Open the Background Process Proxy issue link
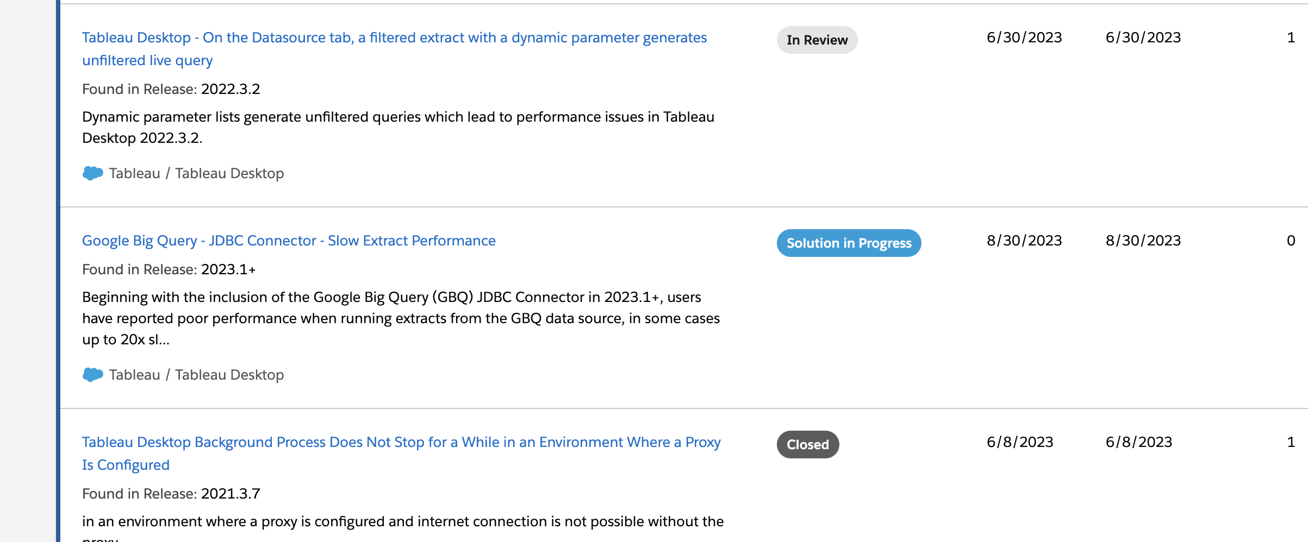The image size is (1308, 542). pyautogui.click(x=401, y=453)
